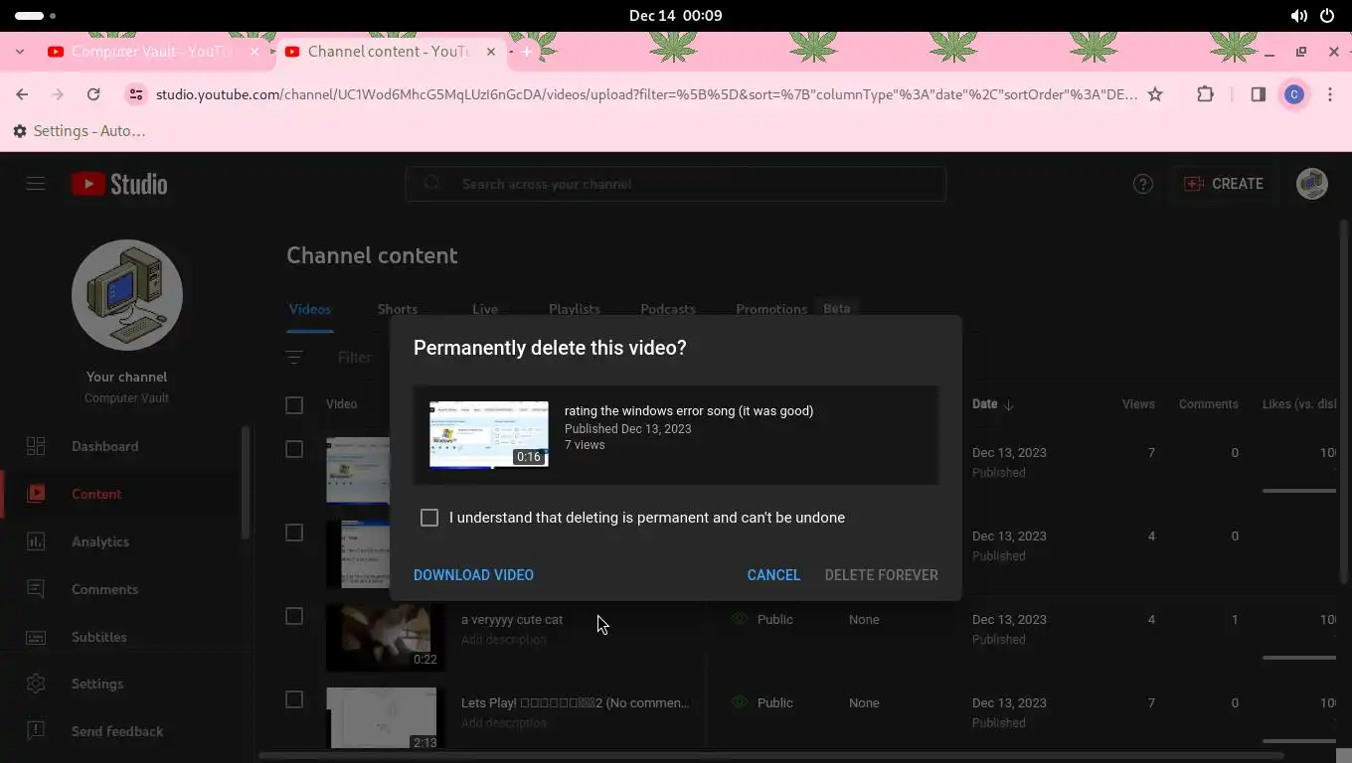Switch to the Live tab

pyautogui.click(x=485, y=309)
